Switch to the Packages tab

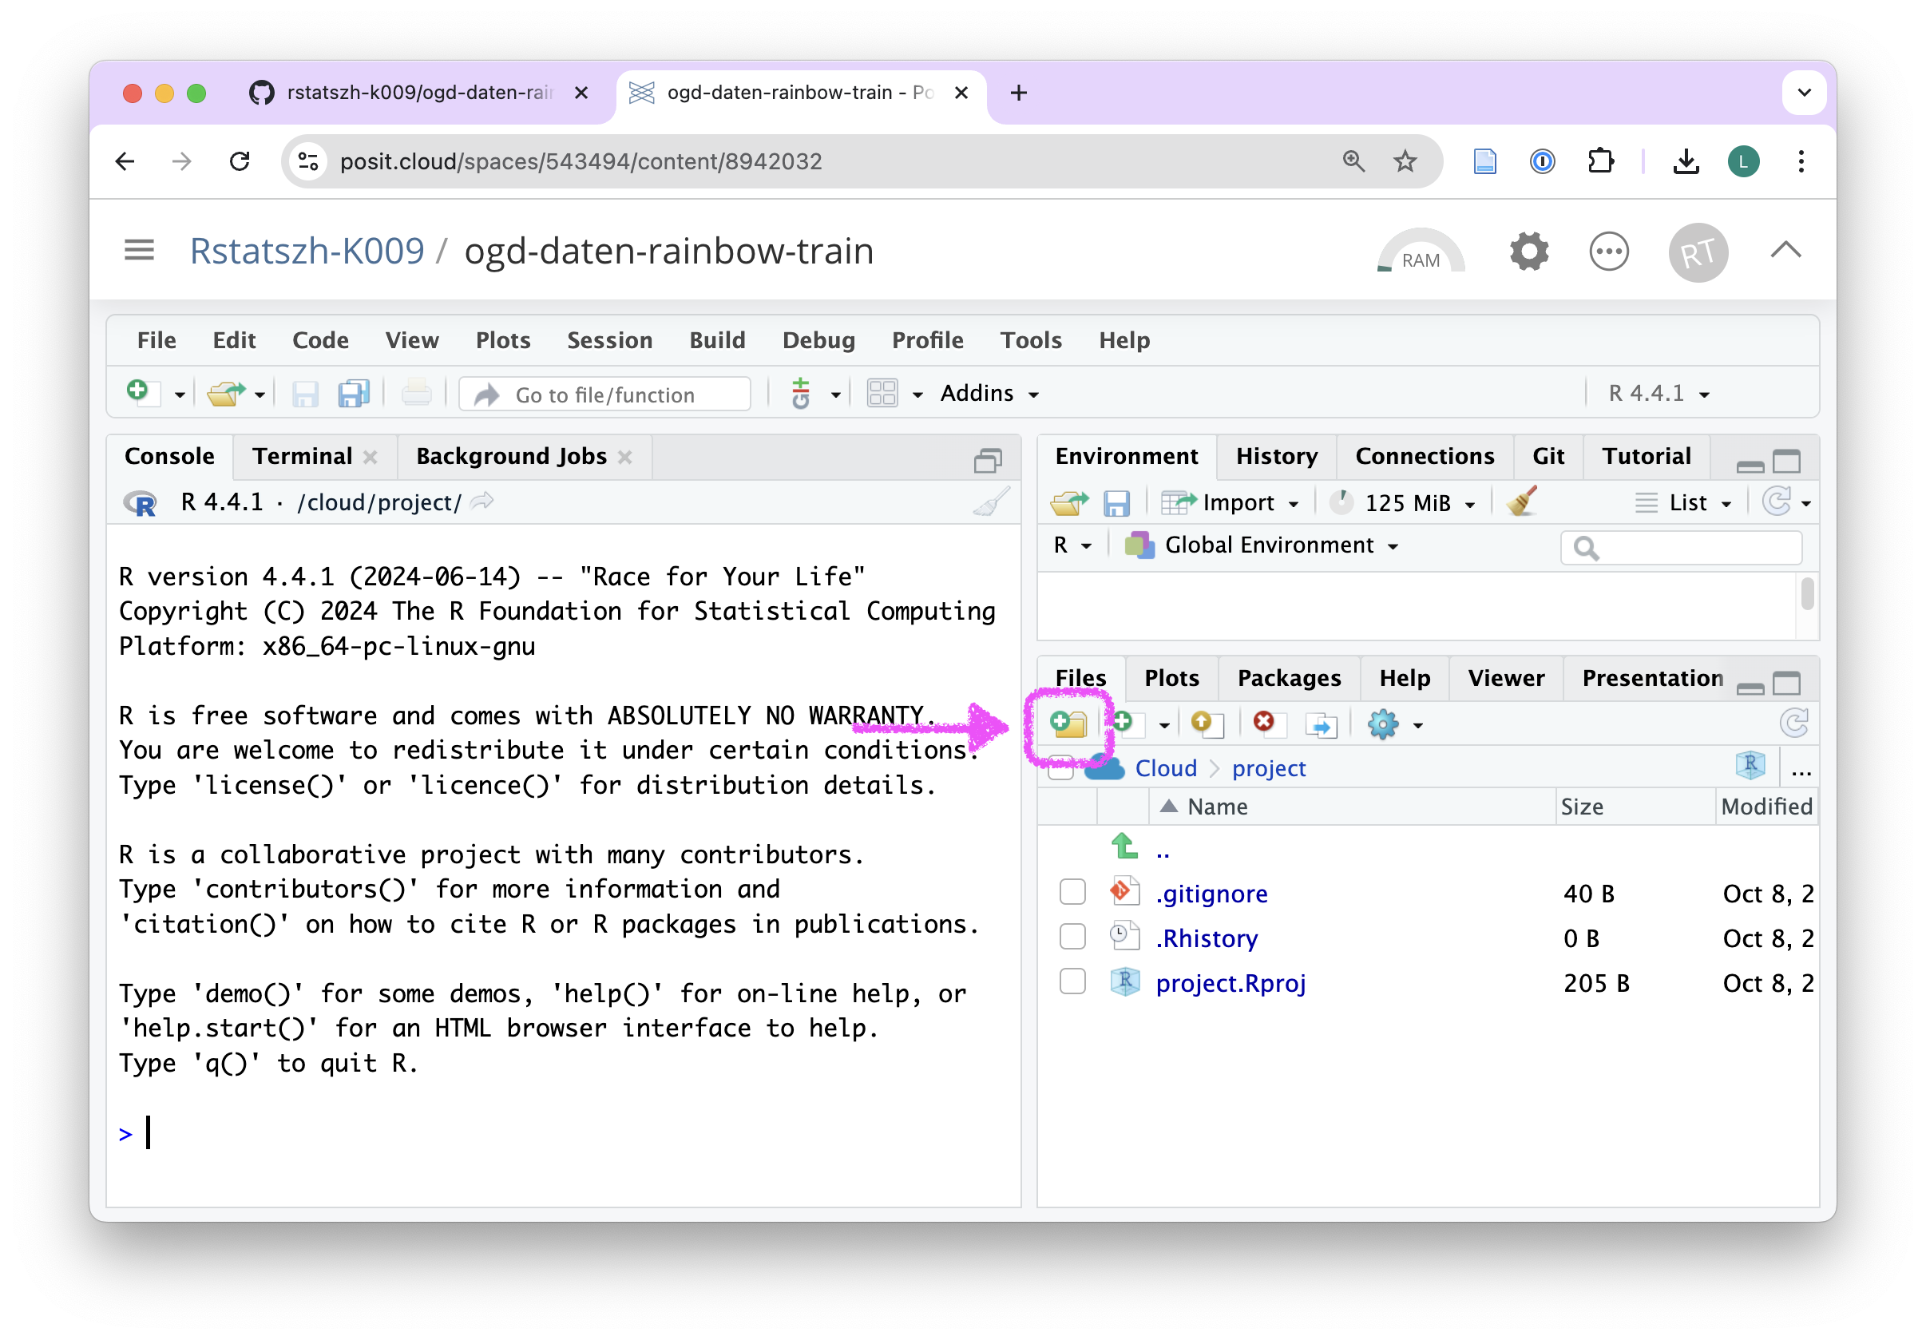point(1289,678)
